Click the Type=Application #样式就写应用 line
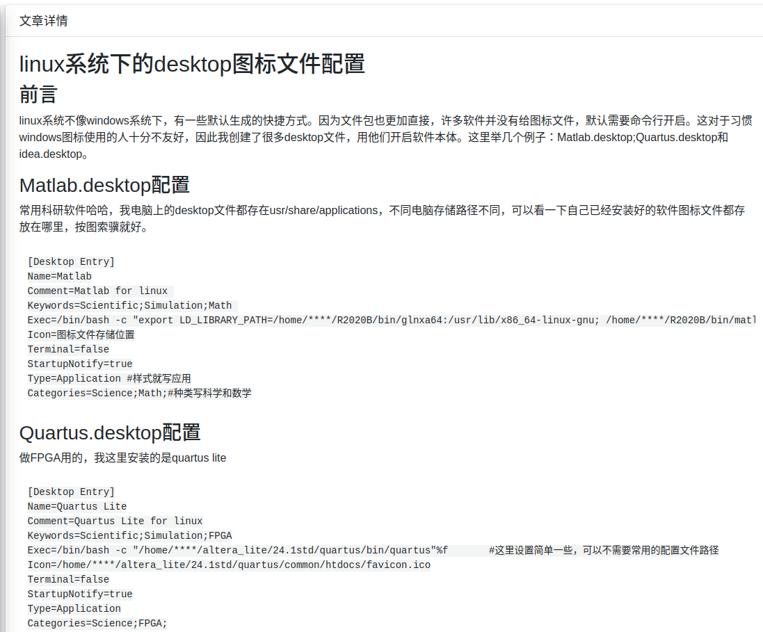Viewport: 763px width, 632px height. coord(109,378)
